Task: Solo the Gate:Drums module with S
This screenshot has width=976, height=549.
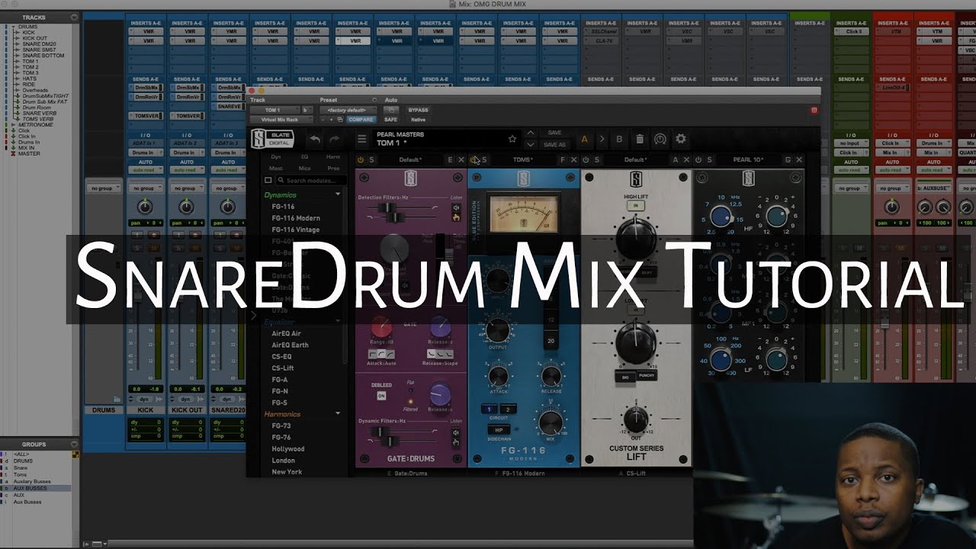Action: pyautogui.click(x=371, y=159)
